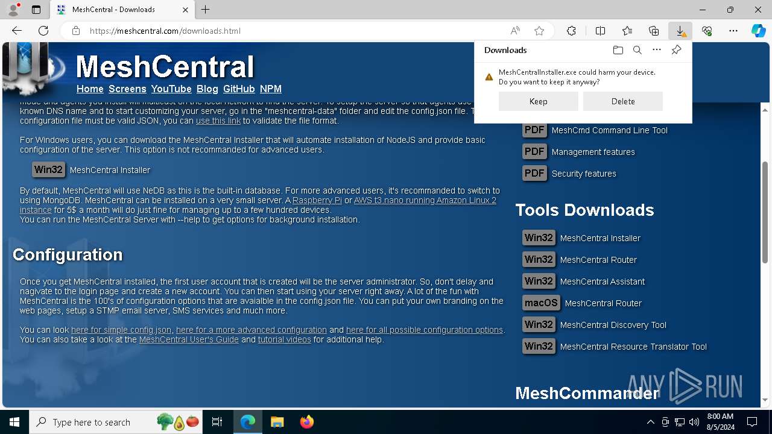772x434 pixels.
Task: Refresh the MeshCentral downloads page
Action: tap(43, 31)
